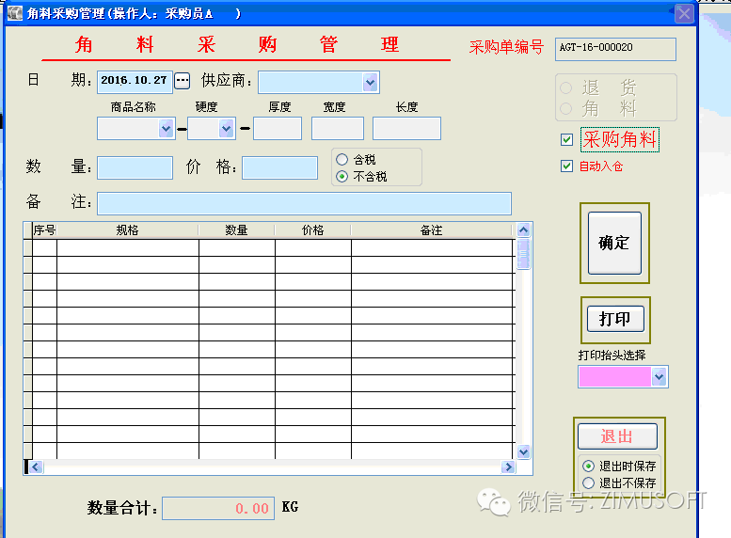Select the 含税 radio option
The height and width of the screenshot is (538, 731).
[x=342, y=160]
